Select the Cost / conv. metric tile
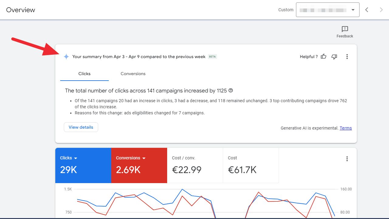Image resolution: width=389 pixels, height=219 pixels. (195, 165)
